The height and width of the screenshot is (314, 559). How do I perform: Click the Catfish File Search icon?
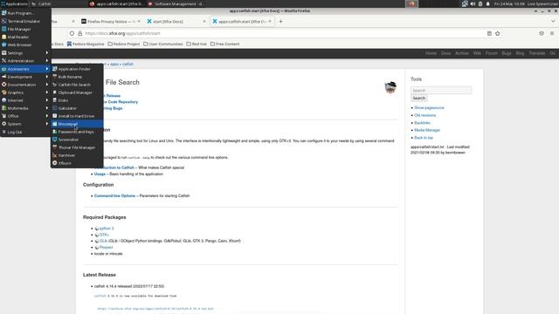tap(54, 85)
